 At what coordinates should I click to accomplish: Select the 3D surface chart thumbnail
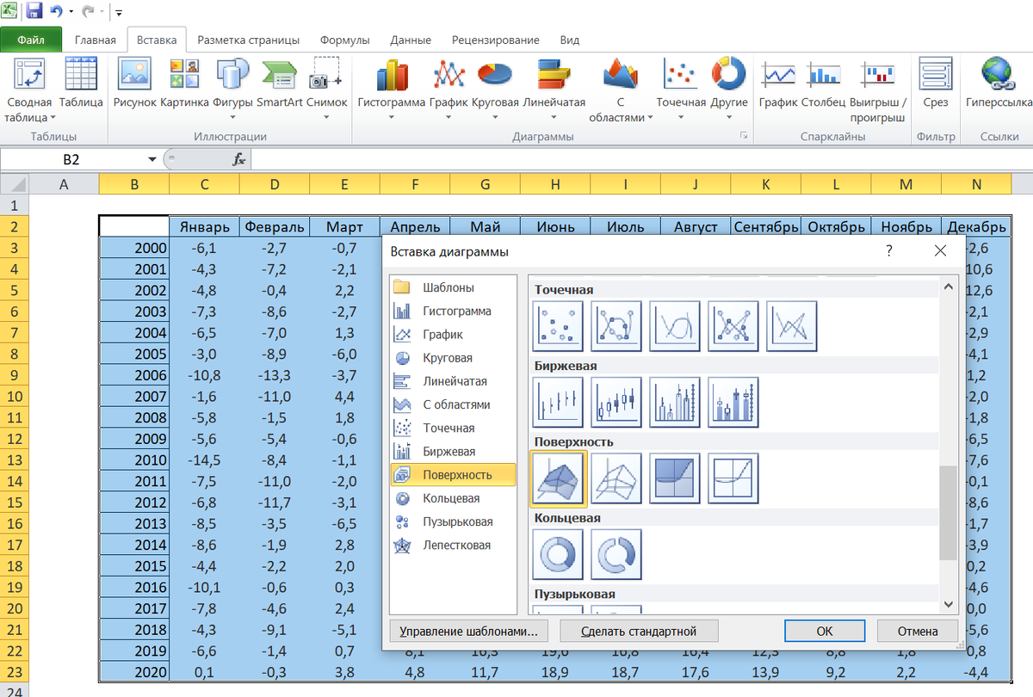click(x=558, y=478)
